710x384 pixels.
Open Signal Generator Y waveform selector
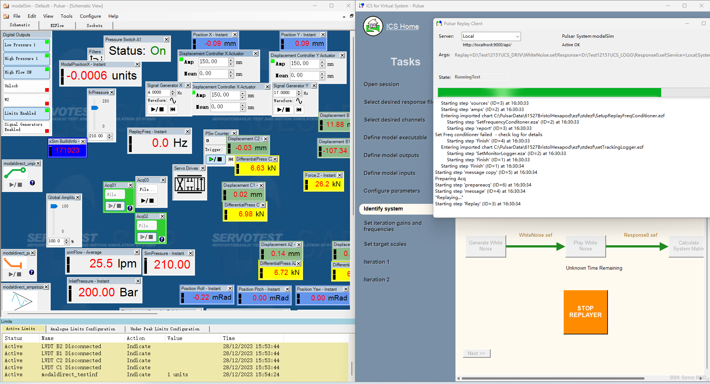299,101
